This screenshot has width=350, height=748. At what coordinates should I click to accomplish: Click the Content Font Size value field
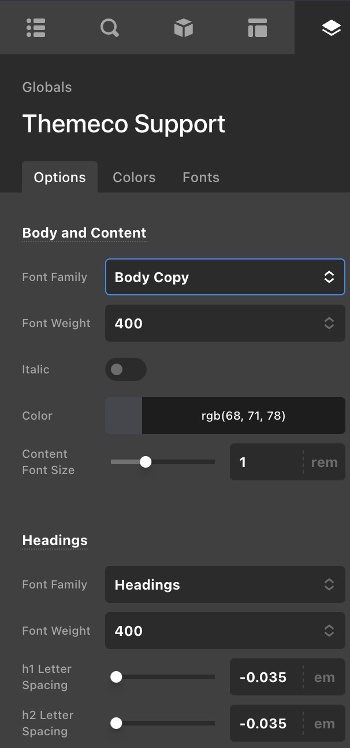(266, 462)
